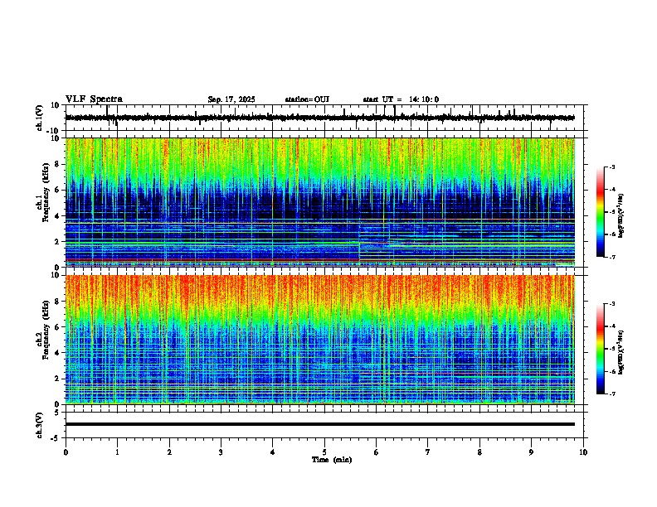This screenshot has height=507, width=657.
Task: Click the ch.1 voltage waveform trace
Action: [320, 118]
